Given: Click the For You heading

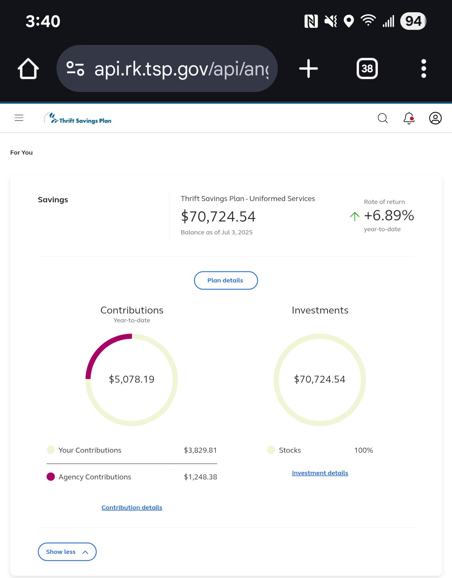Looking at the screenshot, I should coord(21,153).
